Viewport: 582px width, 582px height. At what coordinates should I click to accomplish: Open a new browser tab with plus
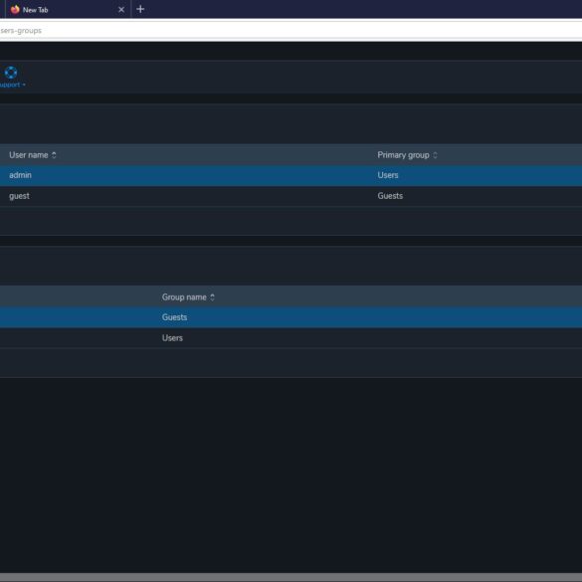pyautogui.click(x=140, y=9)
